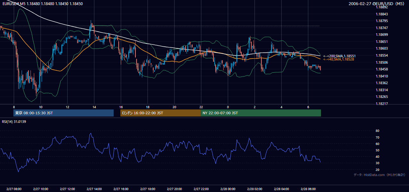This screenshot has width=409, height=192.
Task: Click hour tick 0 under the price chart
Action: click(x=228, y=107)
